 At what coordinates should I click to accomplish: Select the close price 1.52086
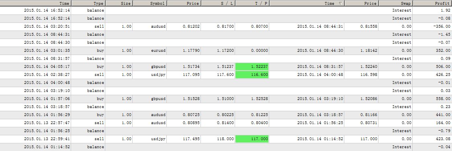369,98
